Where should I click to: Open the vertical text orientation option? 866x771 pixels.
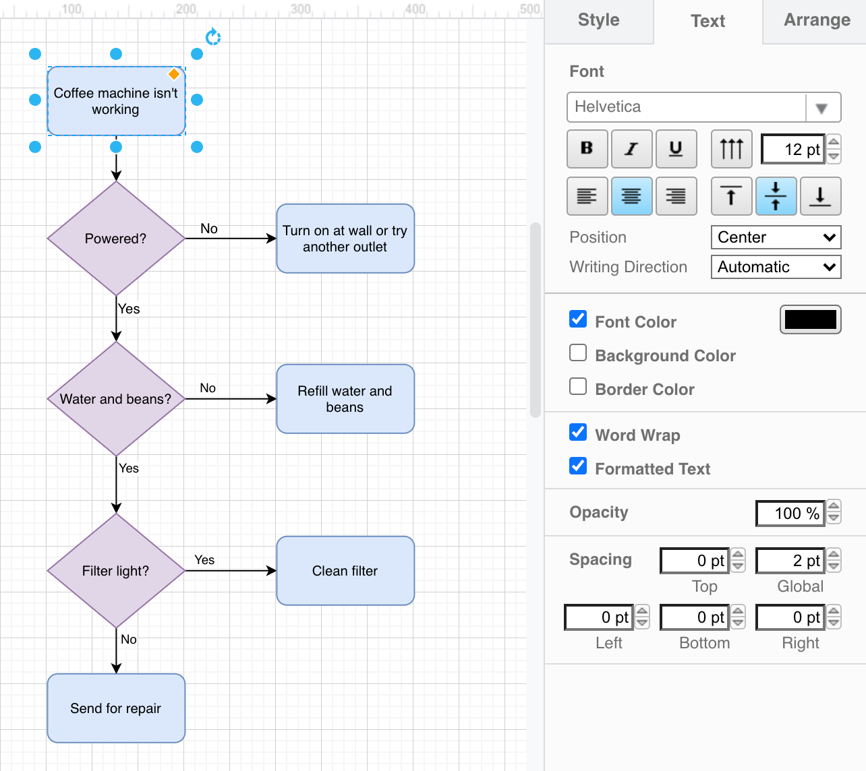point(731,148)
